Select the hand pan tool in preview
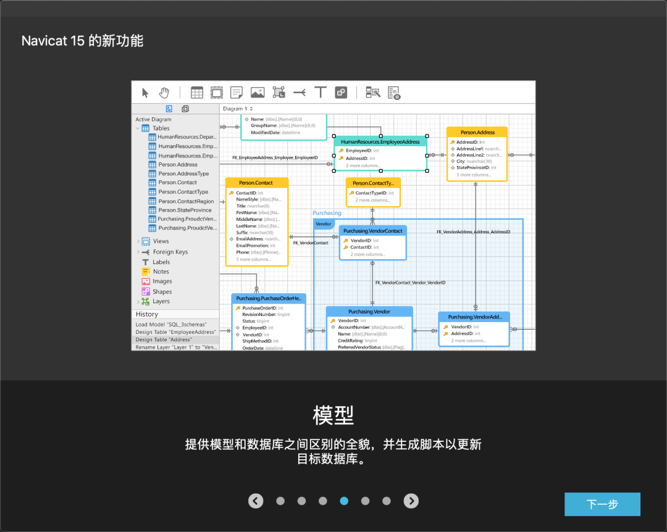This screenshot has height=532, width=667. coord(164,93)
